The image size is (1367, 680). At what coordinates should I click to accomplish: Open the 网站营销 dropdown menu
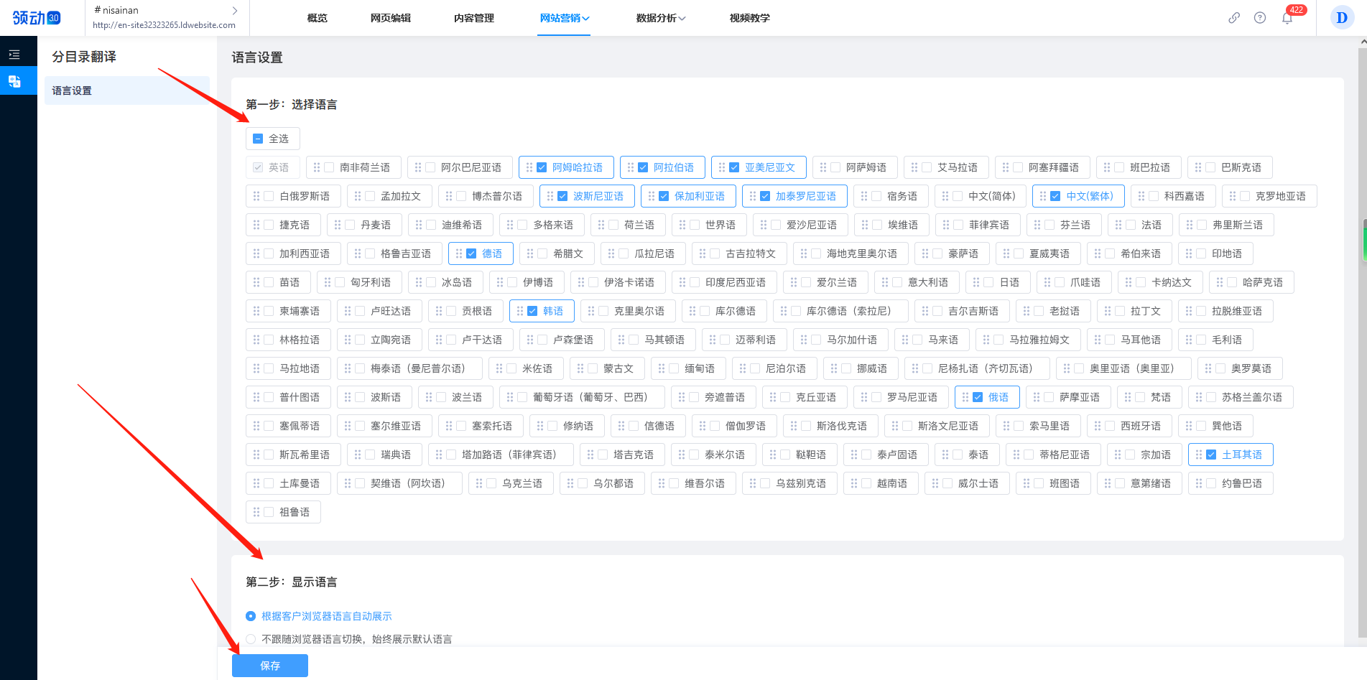[x=564, y=18]
